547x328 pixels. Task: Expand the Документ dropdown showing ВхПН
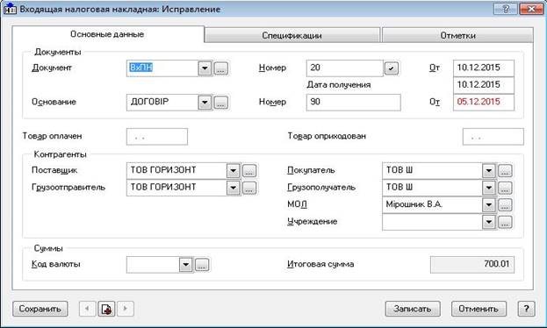pyautogui.click(x=205, y=68)
